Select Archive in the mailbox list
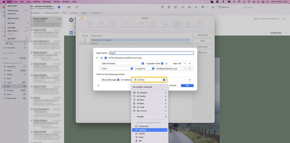 click(150, 130)
